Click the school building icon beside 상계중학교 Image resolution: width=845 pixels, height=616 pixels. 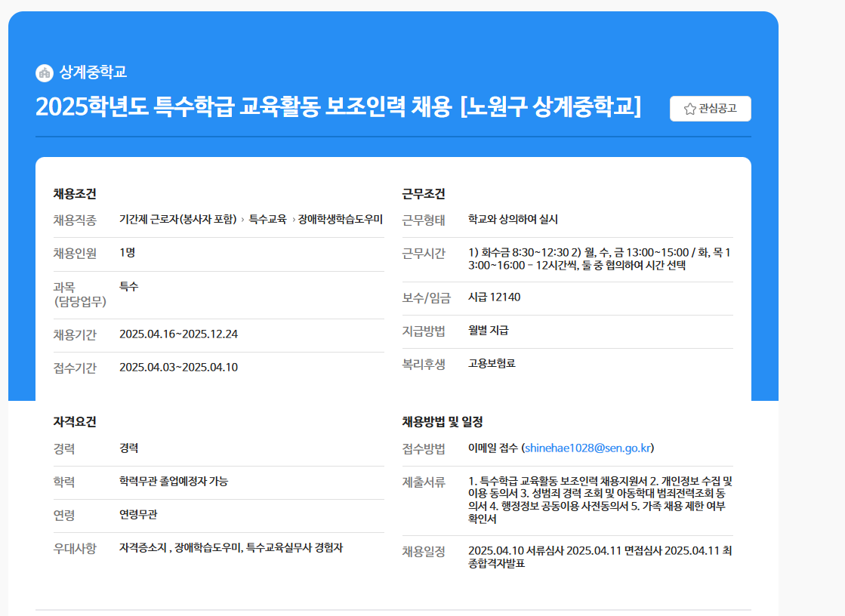[43, 70]
